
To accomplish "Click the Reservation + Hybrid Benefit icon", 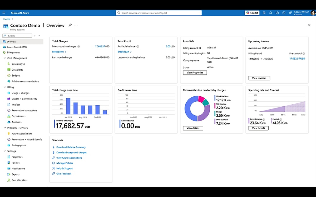I will [x=9, y=139].
